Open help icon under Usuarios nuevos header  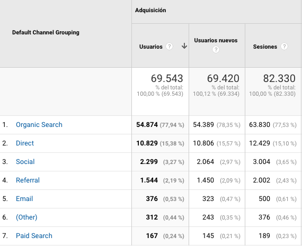coord(216,50)
